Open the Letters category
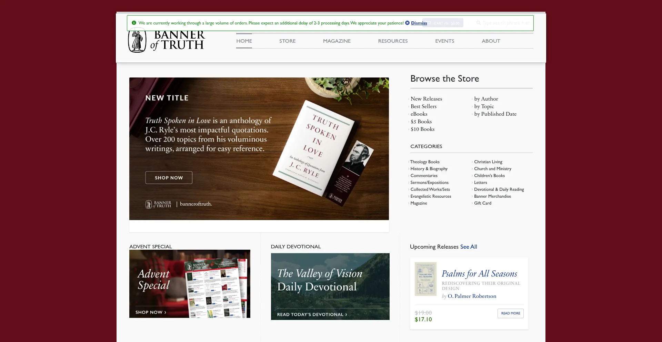 click(x=481, y=183)
